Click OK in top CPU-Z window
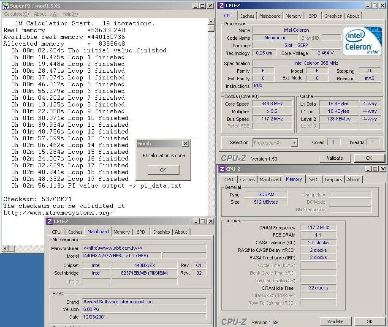The image size is (388, 327). 369,158
